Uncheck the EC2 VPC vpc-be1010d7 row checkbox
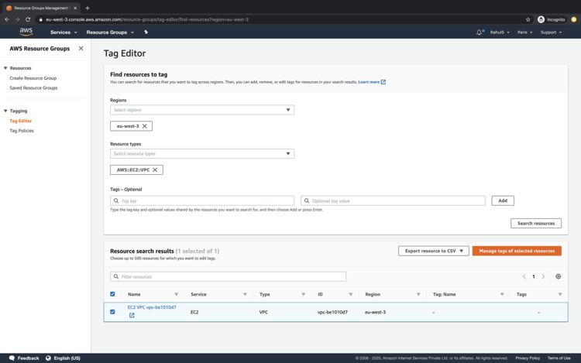The image size is (581, 363). 112,312
